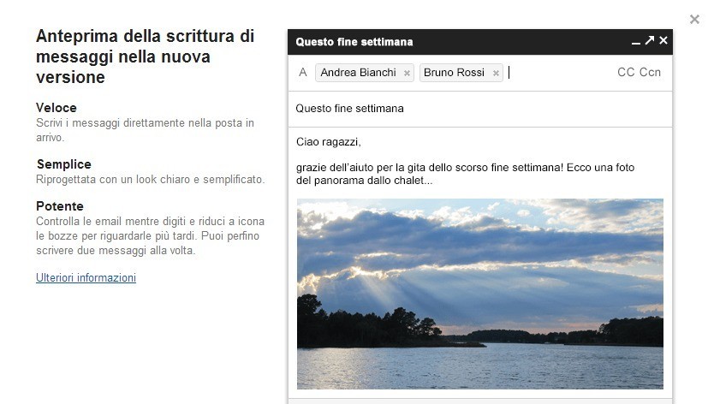The width and height of the screenshot is (714, 404).
Task: Select the Bruno Rossi recipient chip
Action: coord(454,73)
